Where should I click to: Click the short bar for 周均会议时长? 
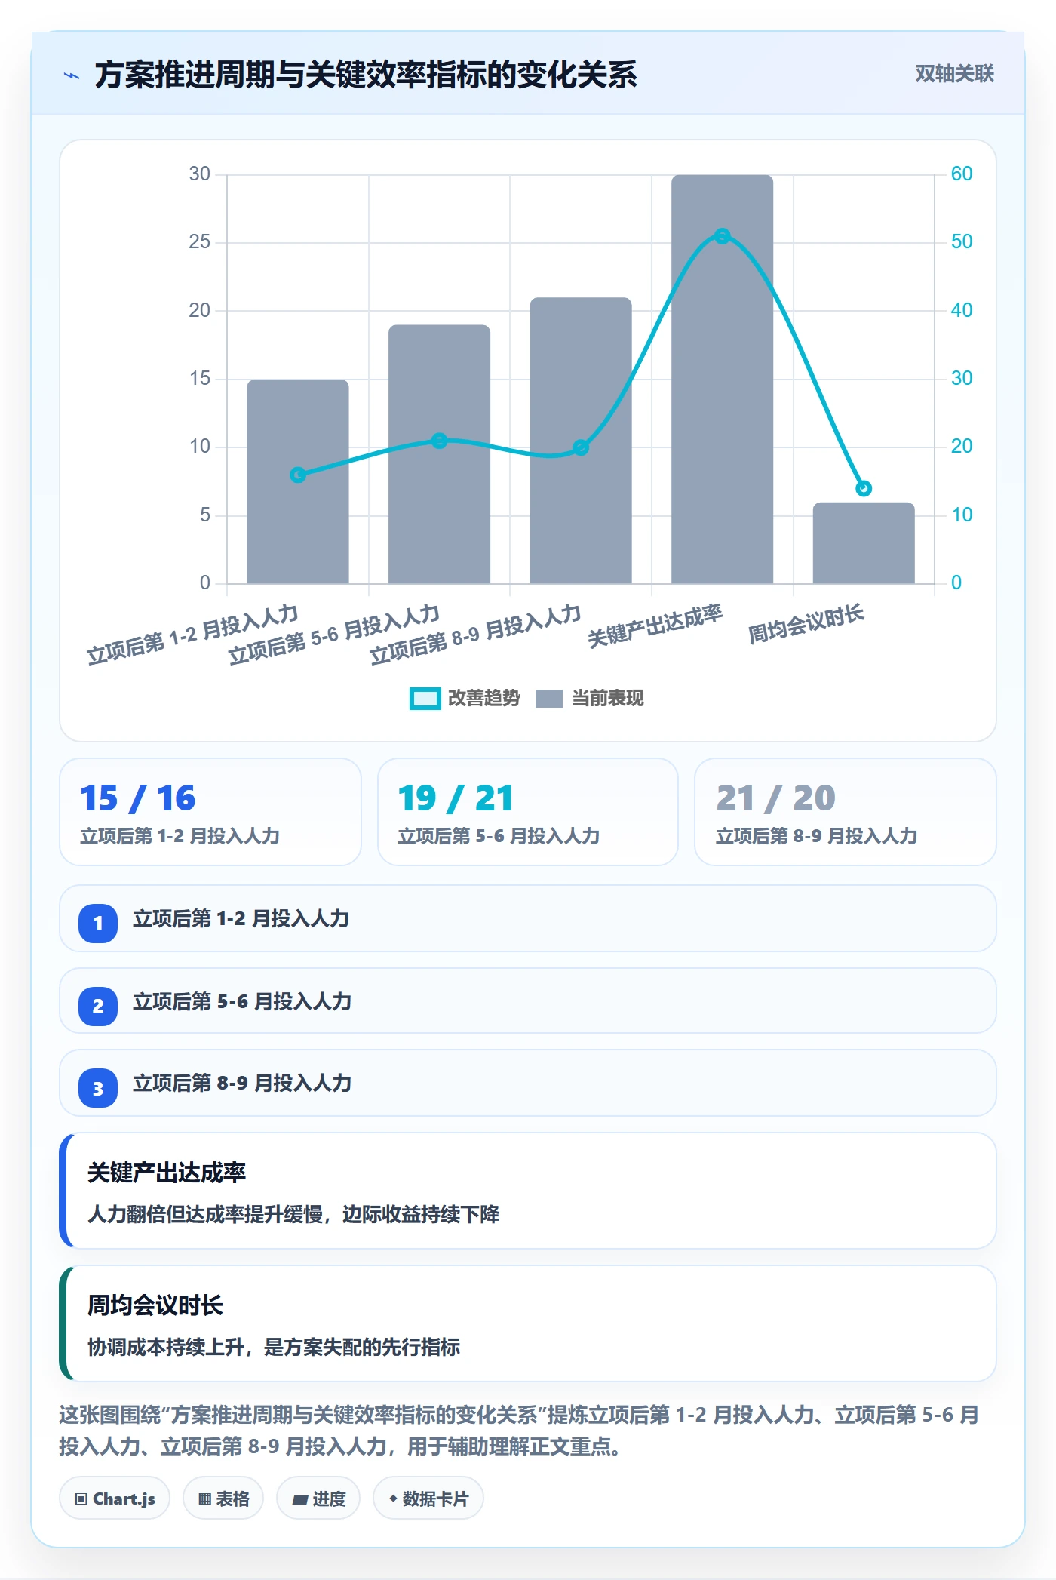click(x=864, y=543)
